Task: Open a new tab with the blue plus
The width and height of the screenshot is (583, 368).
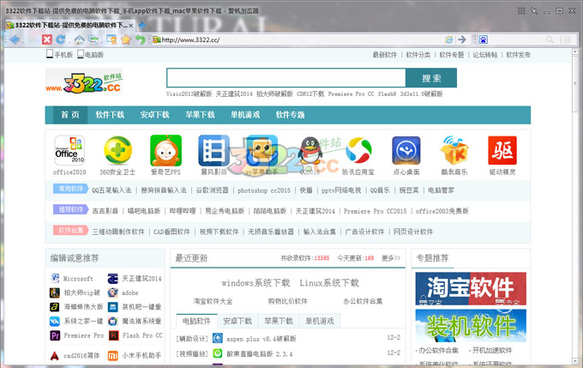Action: coord(141,25)
